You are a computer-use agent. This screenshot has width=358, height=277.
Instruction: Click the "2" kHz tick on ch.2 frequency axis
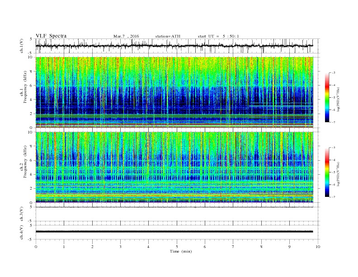point(32,188)
